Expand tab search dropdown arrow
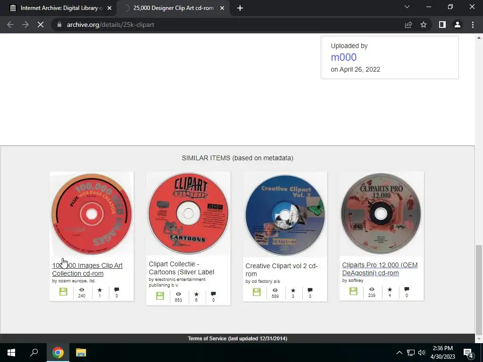The width and height of the screenshot is (483, 362). tap(407, 7)
